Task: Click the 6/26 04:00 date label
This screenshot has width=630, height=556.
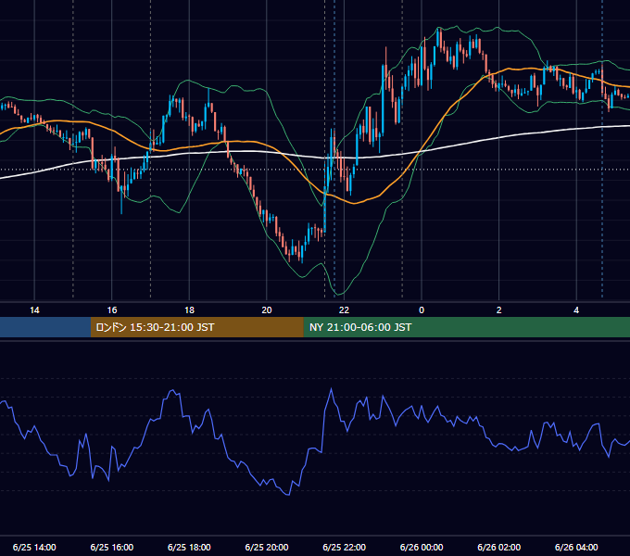Action: coord(576,547)
